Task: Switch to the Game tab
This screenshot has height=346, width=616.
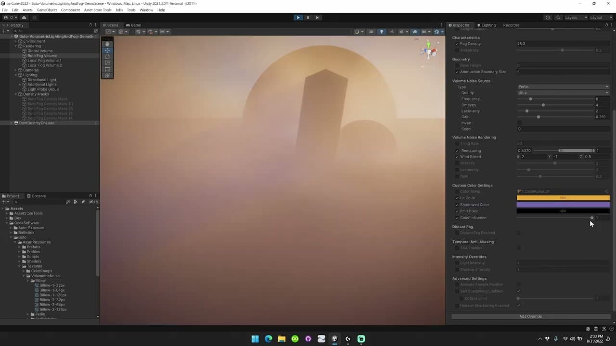Action: 133,25
